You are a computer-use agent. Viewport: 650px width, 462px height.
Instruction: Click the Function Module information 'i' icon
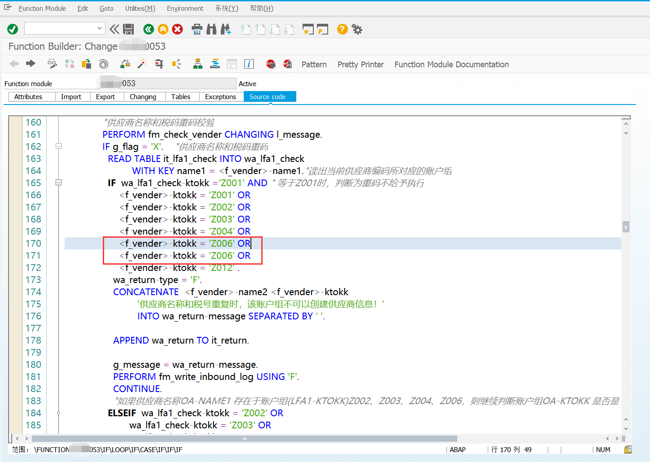click(x=249, y=64)
